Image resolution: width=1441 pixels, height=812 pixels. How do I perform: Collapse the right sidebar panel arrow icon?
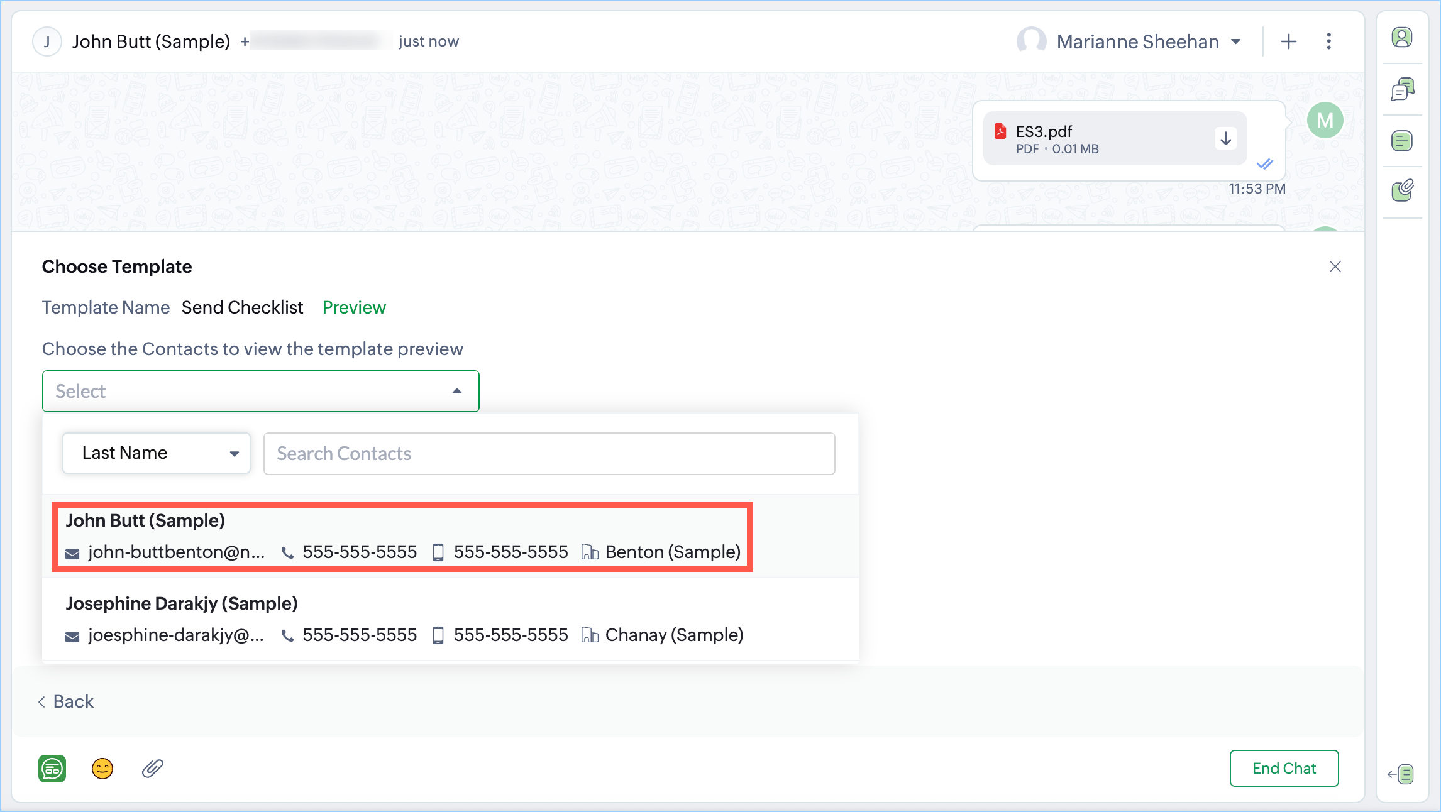pyautogui.click(x=1401, y=774)
